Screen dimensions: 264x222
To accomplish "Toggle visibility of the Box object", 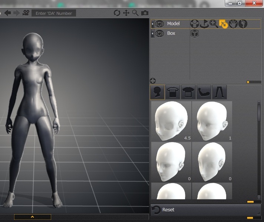I will tap(160, 34).
